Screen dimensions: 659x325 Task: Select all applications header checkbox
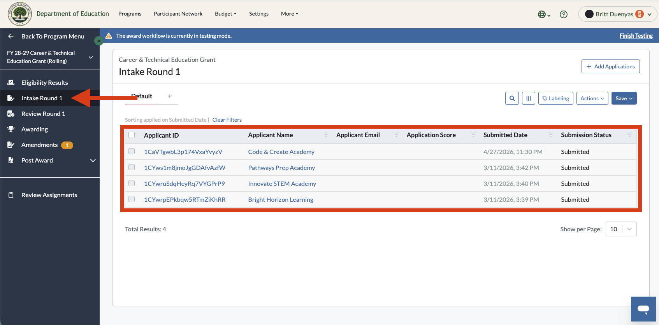click(x=132, y=135)
